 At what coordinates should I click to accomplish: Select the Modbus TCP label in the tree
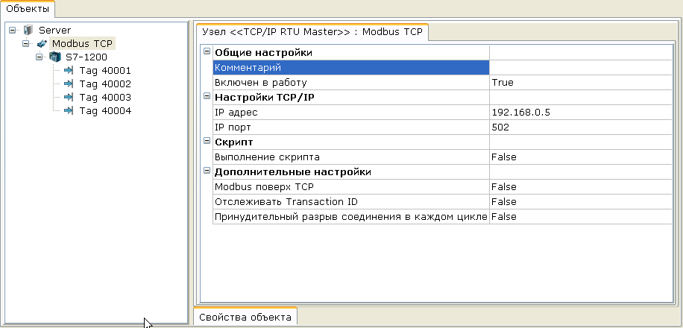point(82,43)
